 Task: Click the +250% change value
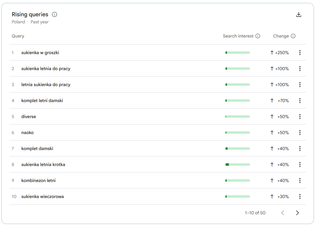pyautogui.click(x=282, y=53)
